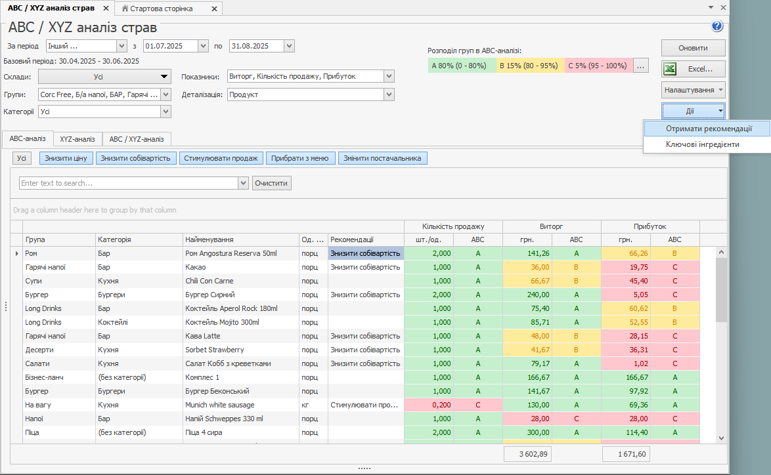Open the tab list dropdown arrow at top right
The width and height of the screenshot is (771, 475).
(711, 7)
